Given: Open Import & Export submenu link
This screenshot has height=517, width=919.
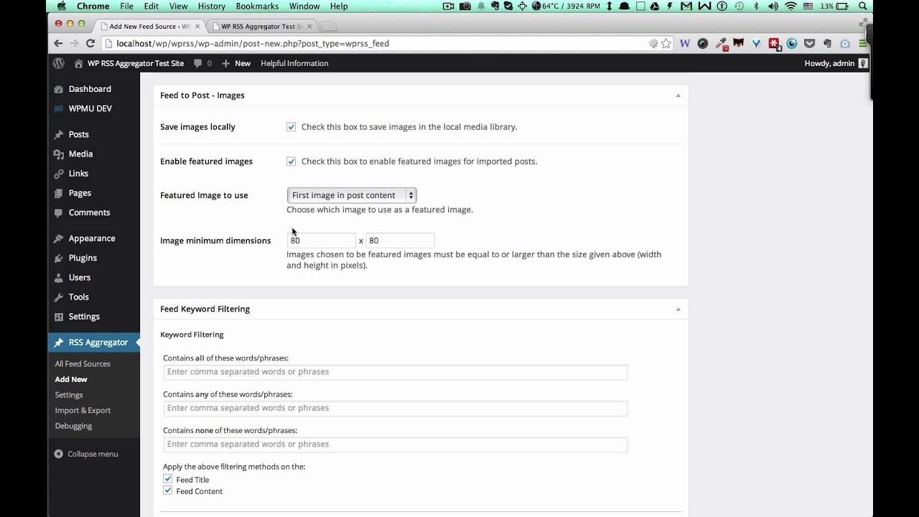Looking at the screenshot, I should click(x=83, y=411).
